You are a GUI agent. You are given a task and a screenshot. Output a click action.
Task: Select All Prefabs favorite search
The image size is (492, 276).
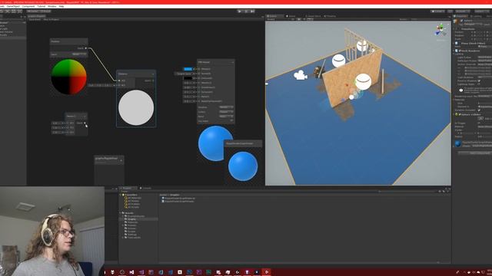click(132, 204)
